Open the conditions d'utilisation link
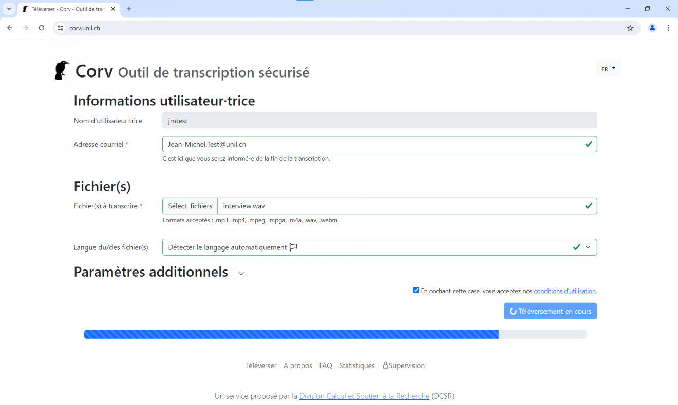 [564, 291]
